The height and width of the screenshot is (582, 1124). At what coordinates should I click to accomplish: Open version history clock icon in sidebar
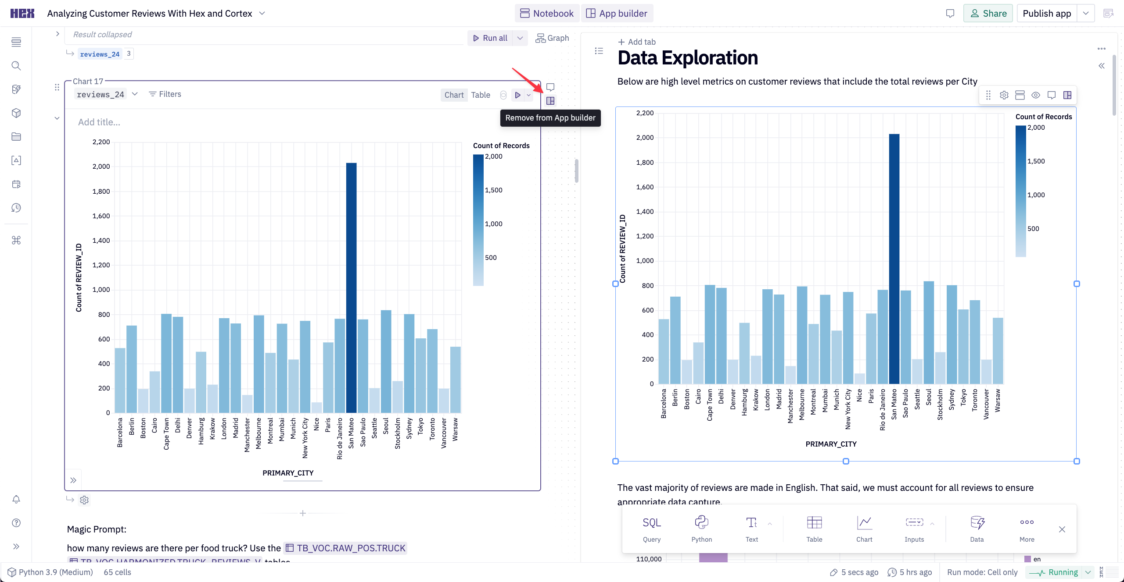point(16,208)
